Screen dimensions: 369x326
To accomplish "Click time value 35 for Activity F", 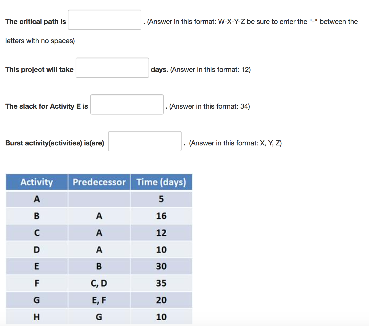I will click(x=161, y=283).
